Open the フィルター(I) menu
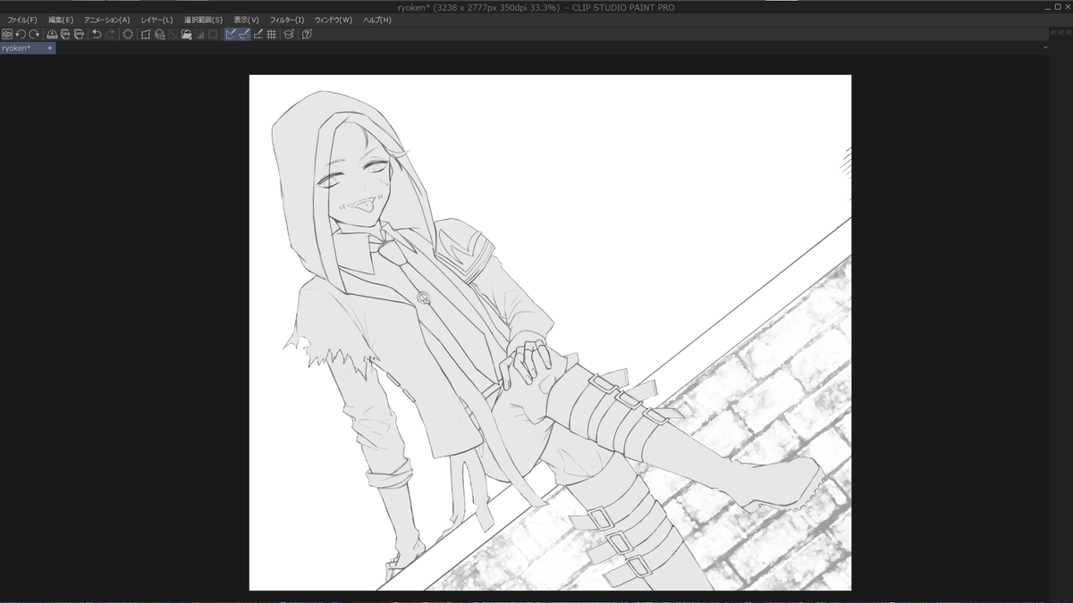 tap(287, 20)
